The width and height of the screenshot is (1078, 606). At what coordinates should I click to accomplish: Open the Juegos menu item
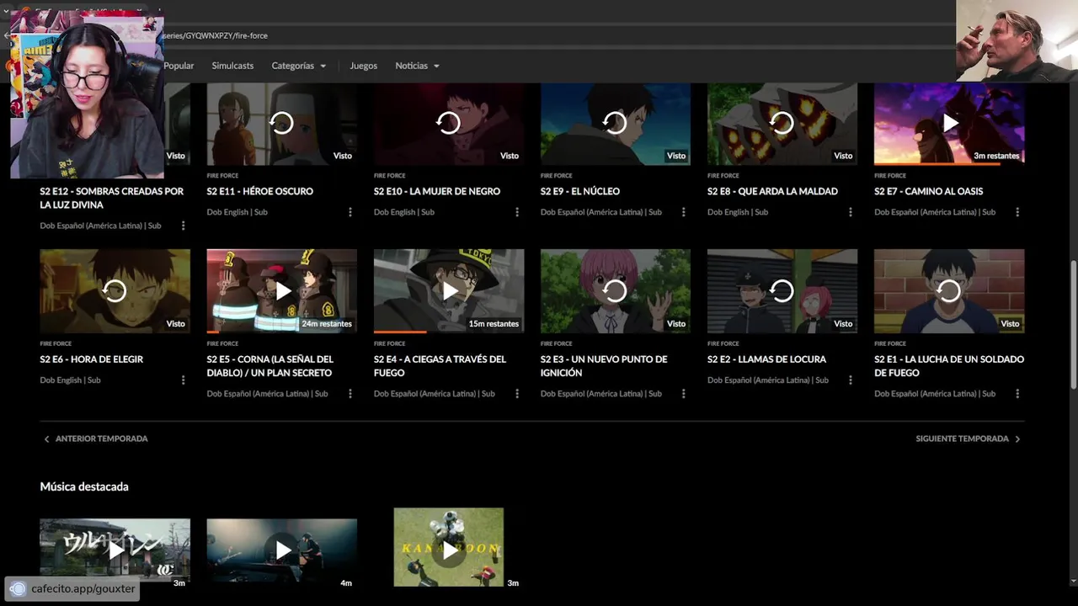click(363, 66)
